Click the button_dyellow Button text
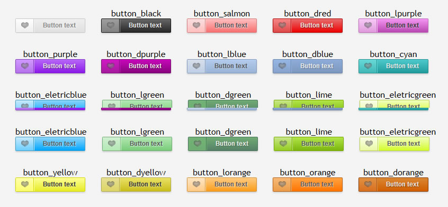 pos(145,184)
